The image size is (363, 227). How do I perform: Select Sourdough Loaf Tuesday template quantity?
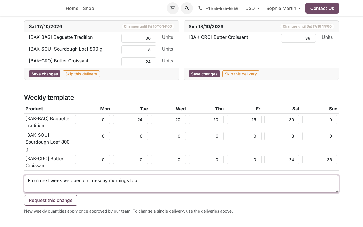(130, 136)
